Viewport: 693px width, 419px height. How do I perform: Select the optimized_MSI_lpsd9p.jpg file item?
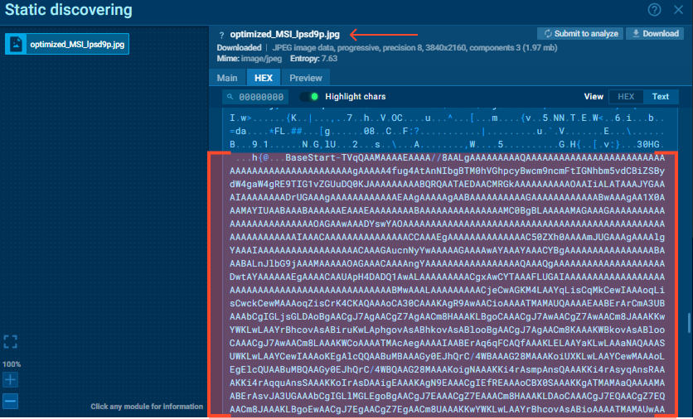(x=67, y=44)
